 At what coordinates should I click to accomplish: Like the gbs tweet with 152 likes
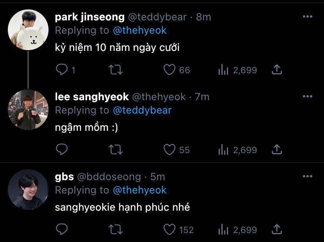tap(169, 229)
